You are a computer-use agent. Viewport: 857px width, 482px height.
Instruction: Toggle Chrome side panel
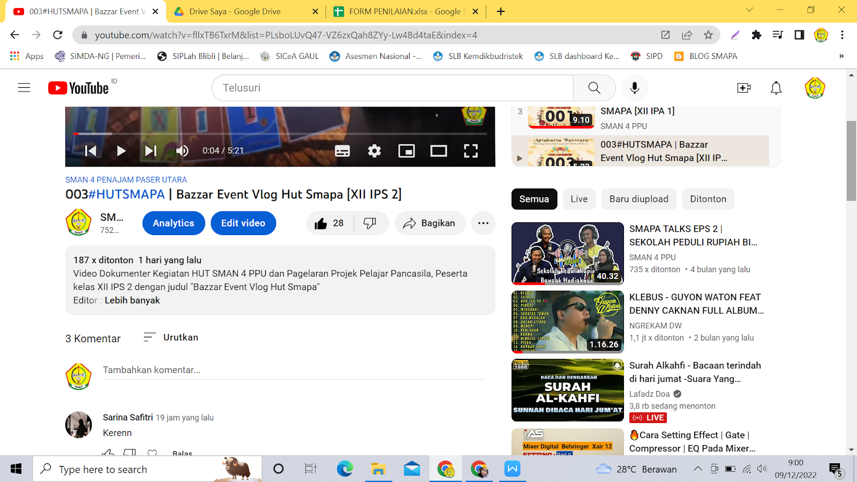(x=799, y=35)
